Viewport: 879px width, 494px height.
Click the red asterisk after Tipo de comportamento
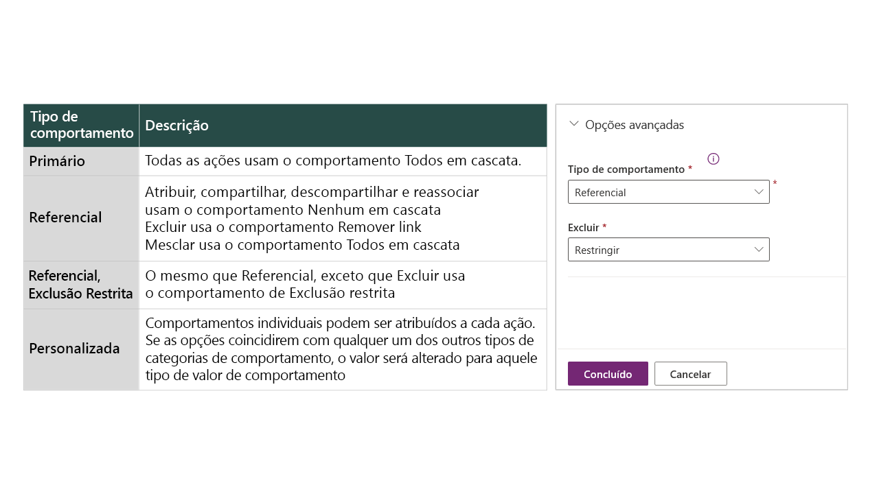point(690,167)
